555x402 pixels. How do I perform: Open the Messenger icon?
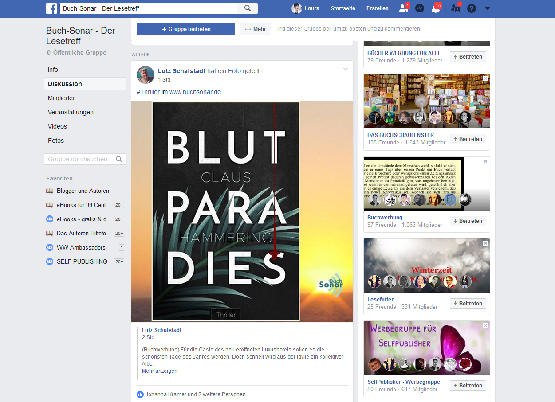click(419, 8)
